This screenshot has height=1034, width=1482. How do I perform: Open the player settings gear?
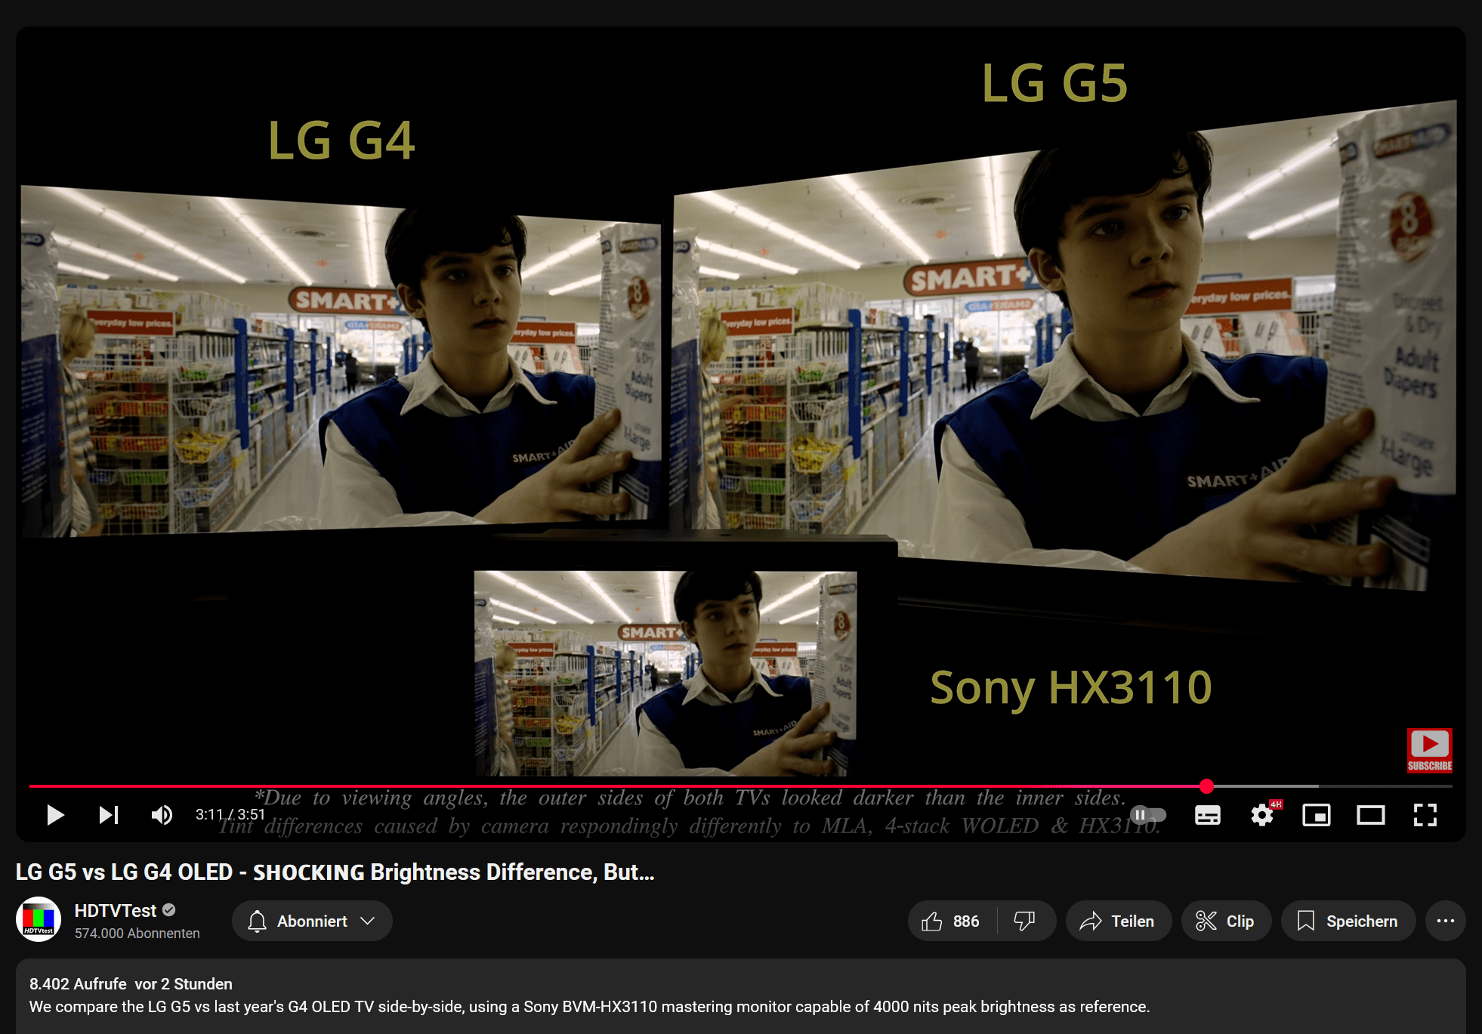tap(1262, 815)
